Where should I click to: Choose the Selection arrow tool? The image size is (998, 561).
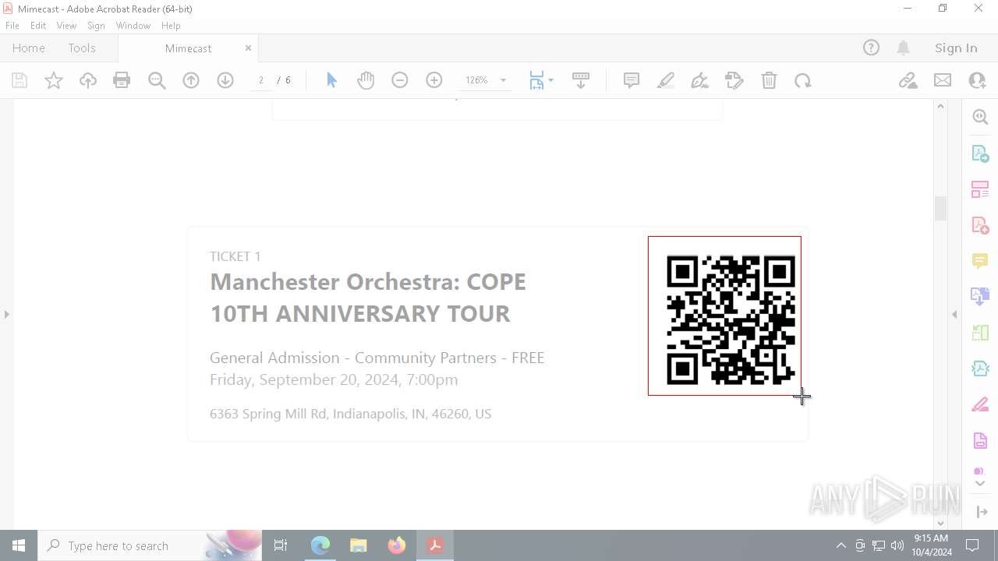[331, 80]
